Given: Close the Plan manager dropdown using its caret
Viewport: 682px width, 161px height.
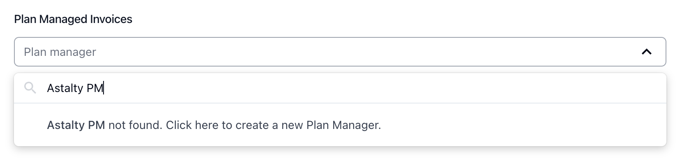Looking at the screenshot, I should [647, 52].
